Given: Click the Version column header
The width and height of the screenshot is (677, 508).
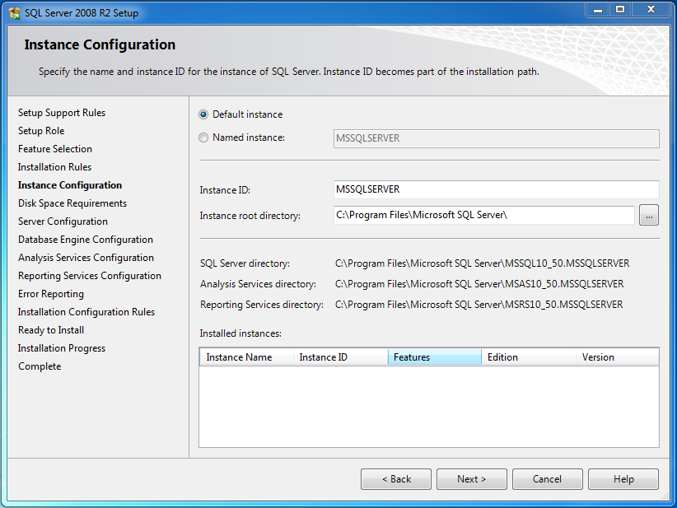Looking at the screenshot, I should point(618,357).
